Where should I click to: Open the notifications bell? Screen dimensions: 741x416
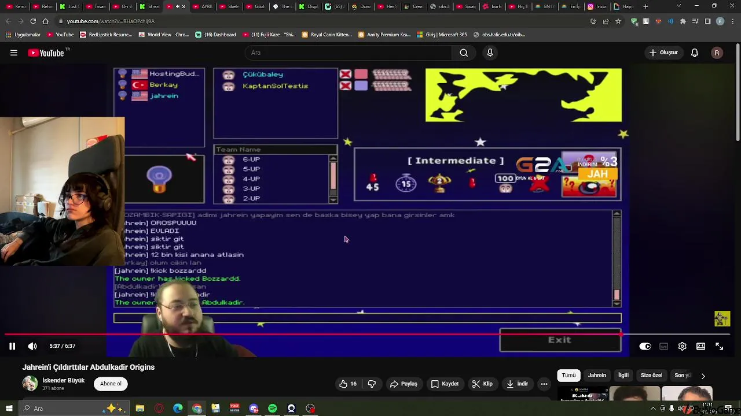pos(695,53)
